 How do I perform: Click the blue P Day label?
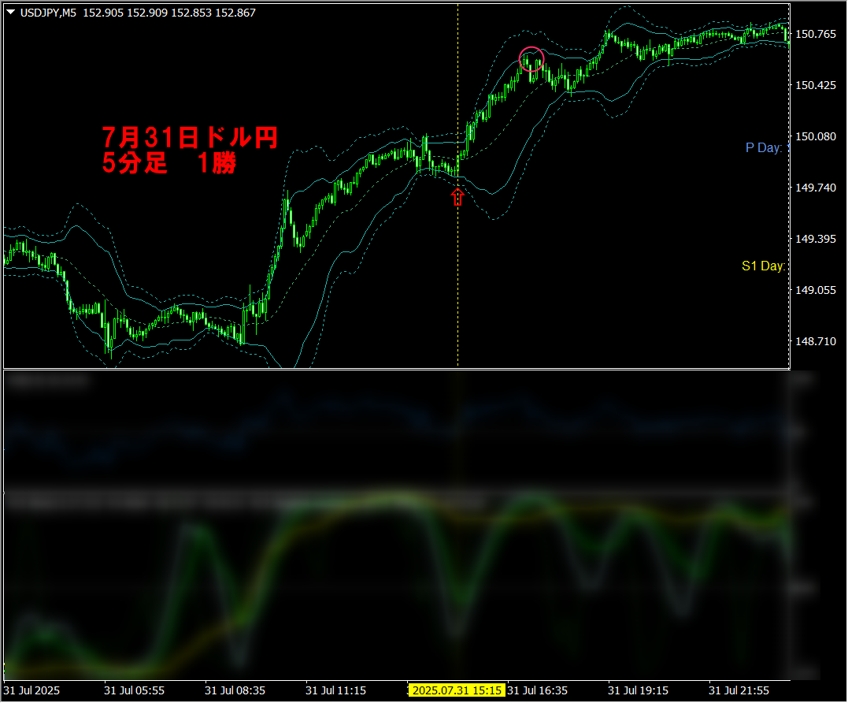pos(765,148)
